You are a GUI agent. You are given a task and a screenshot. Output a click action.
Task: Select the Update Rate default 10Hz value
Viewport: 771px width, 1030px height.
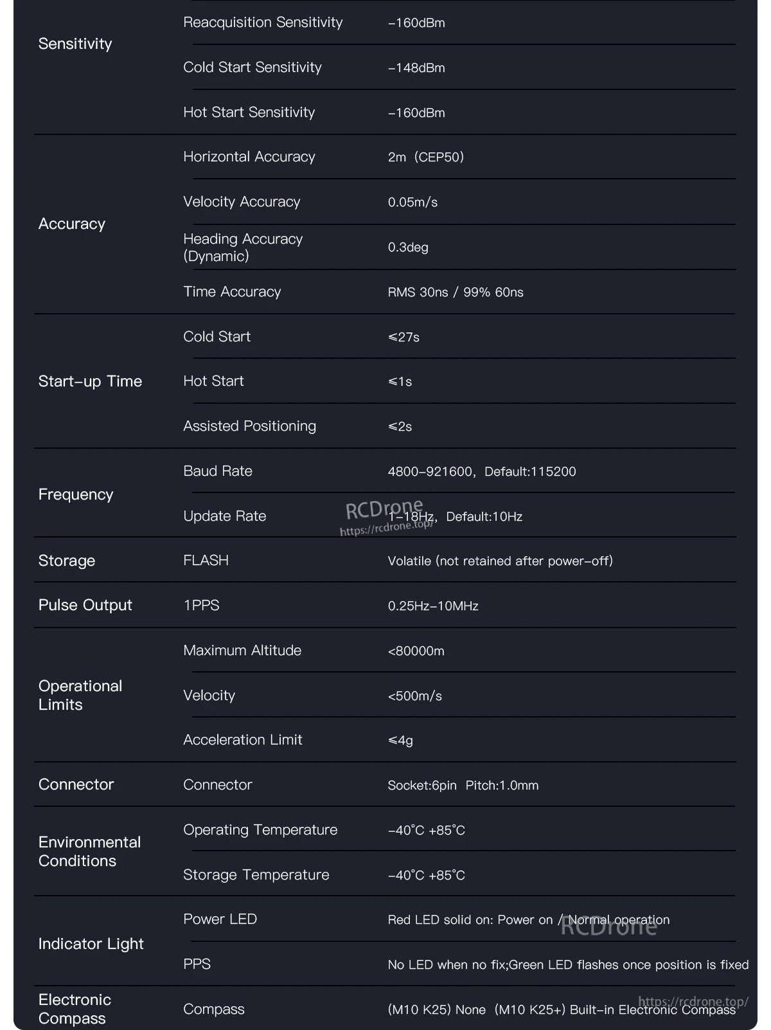pos(484,516)
